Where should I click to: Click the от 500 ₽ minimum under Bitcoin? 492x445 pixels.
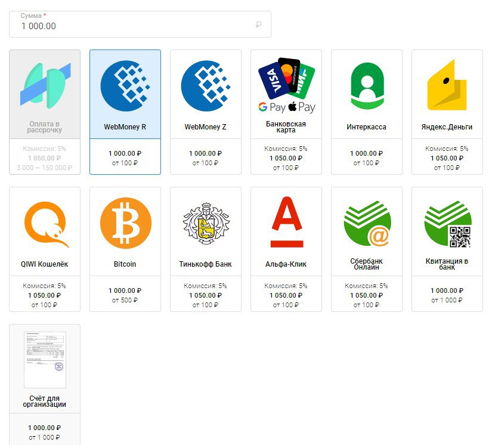(125, 300)
